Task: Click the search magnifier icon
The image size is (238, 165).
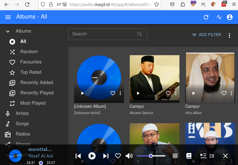Action: (140, 34)
